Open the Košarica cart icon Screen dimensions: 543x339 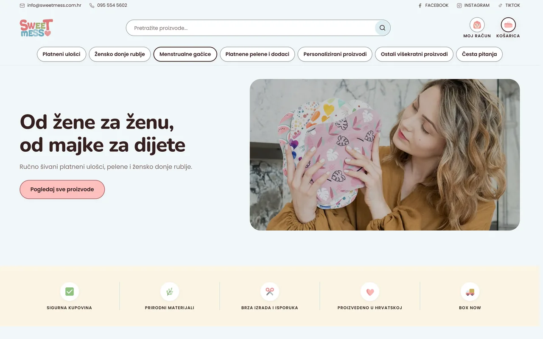coord(508,25)
